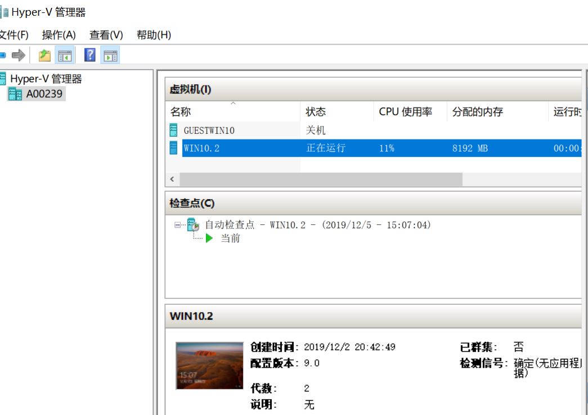Click the up-one-level folder icon
This screenshot has height=415, width=588.
tap(44, 55)
